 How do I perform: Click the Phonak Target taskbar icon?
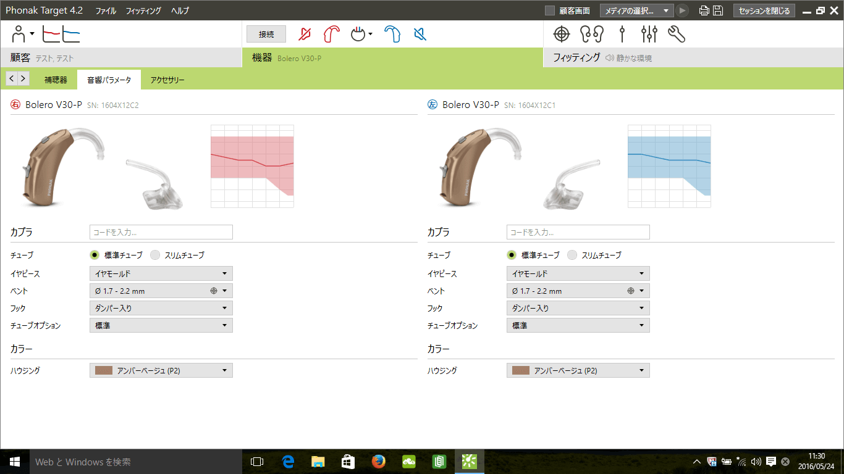coord(469,462)
